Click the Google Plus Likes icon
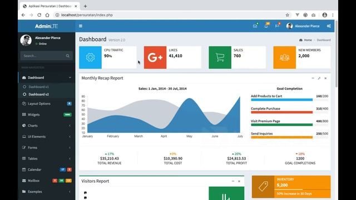The height and width of the screenshot is (200, 356). click(x=155, y=57)
